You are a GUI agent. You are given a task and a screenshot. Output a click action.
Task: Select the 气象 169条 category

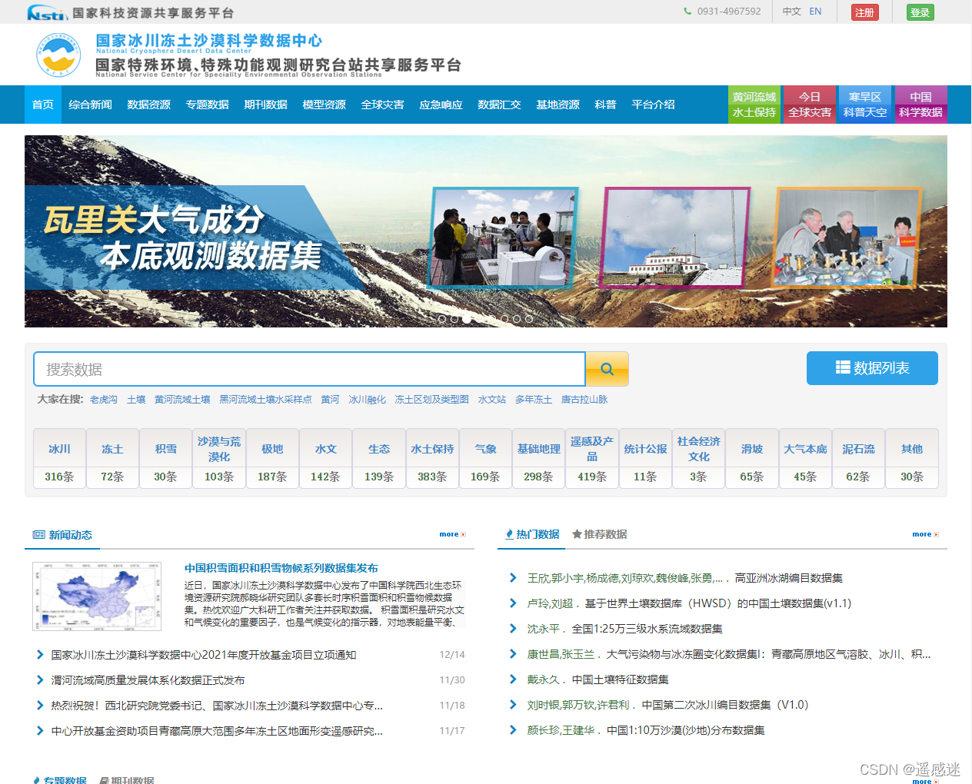coord(486,459)
